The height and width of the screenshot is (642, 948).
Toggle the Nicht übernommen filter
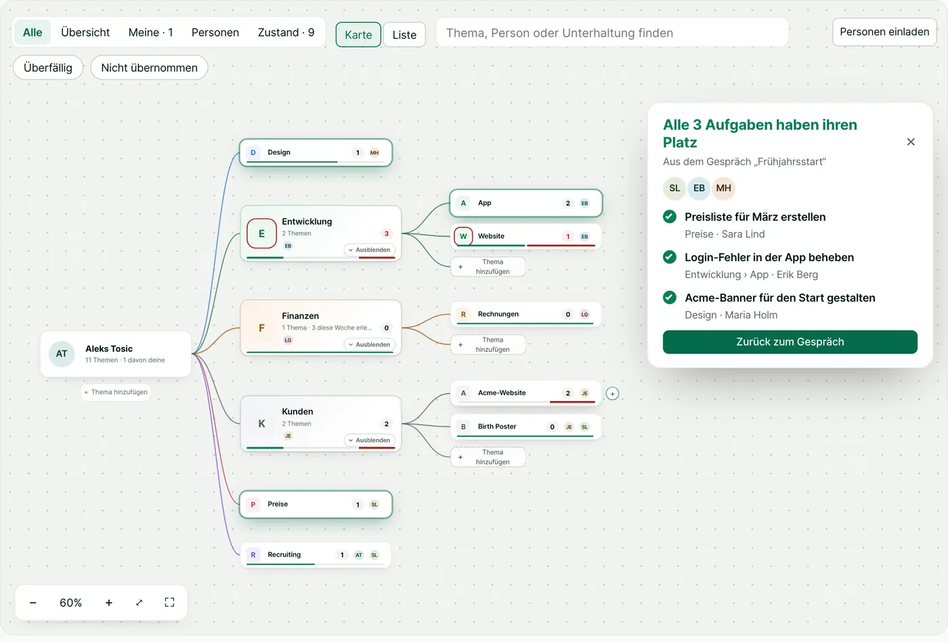[x=149, y=68]
